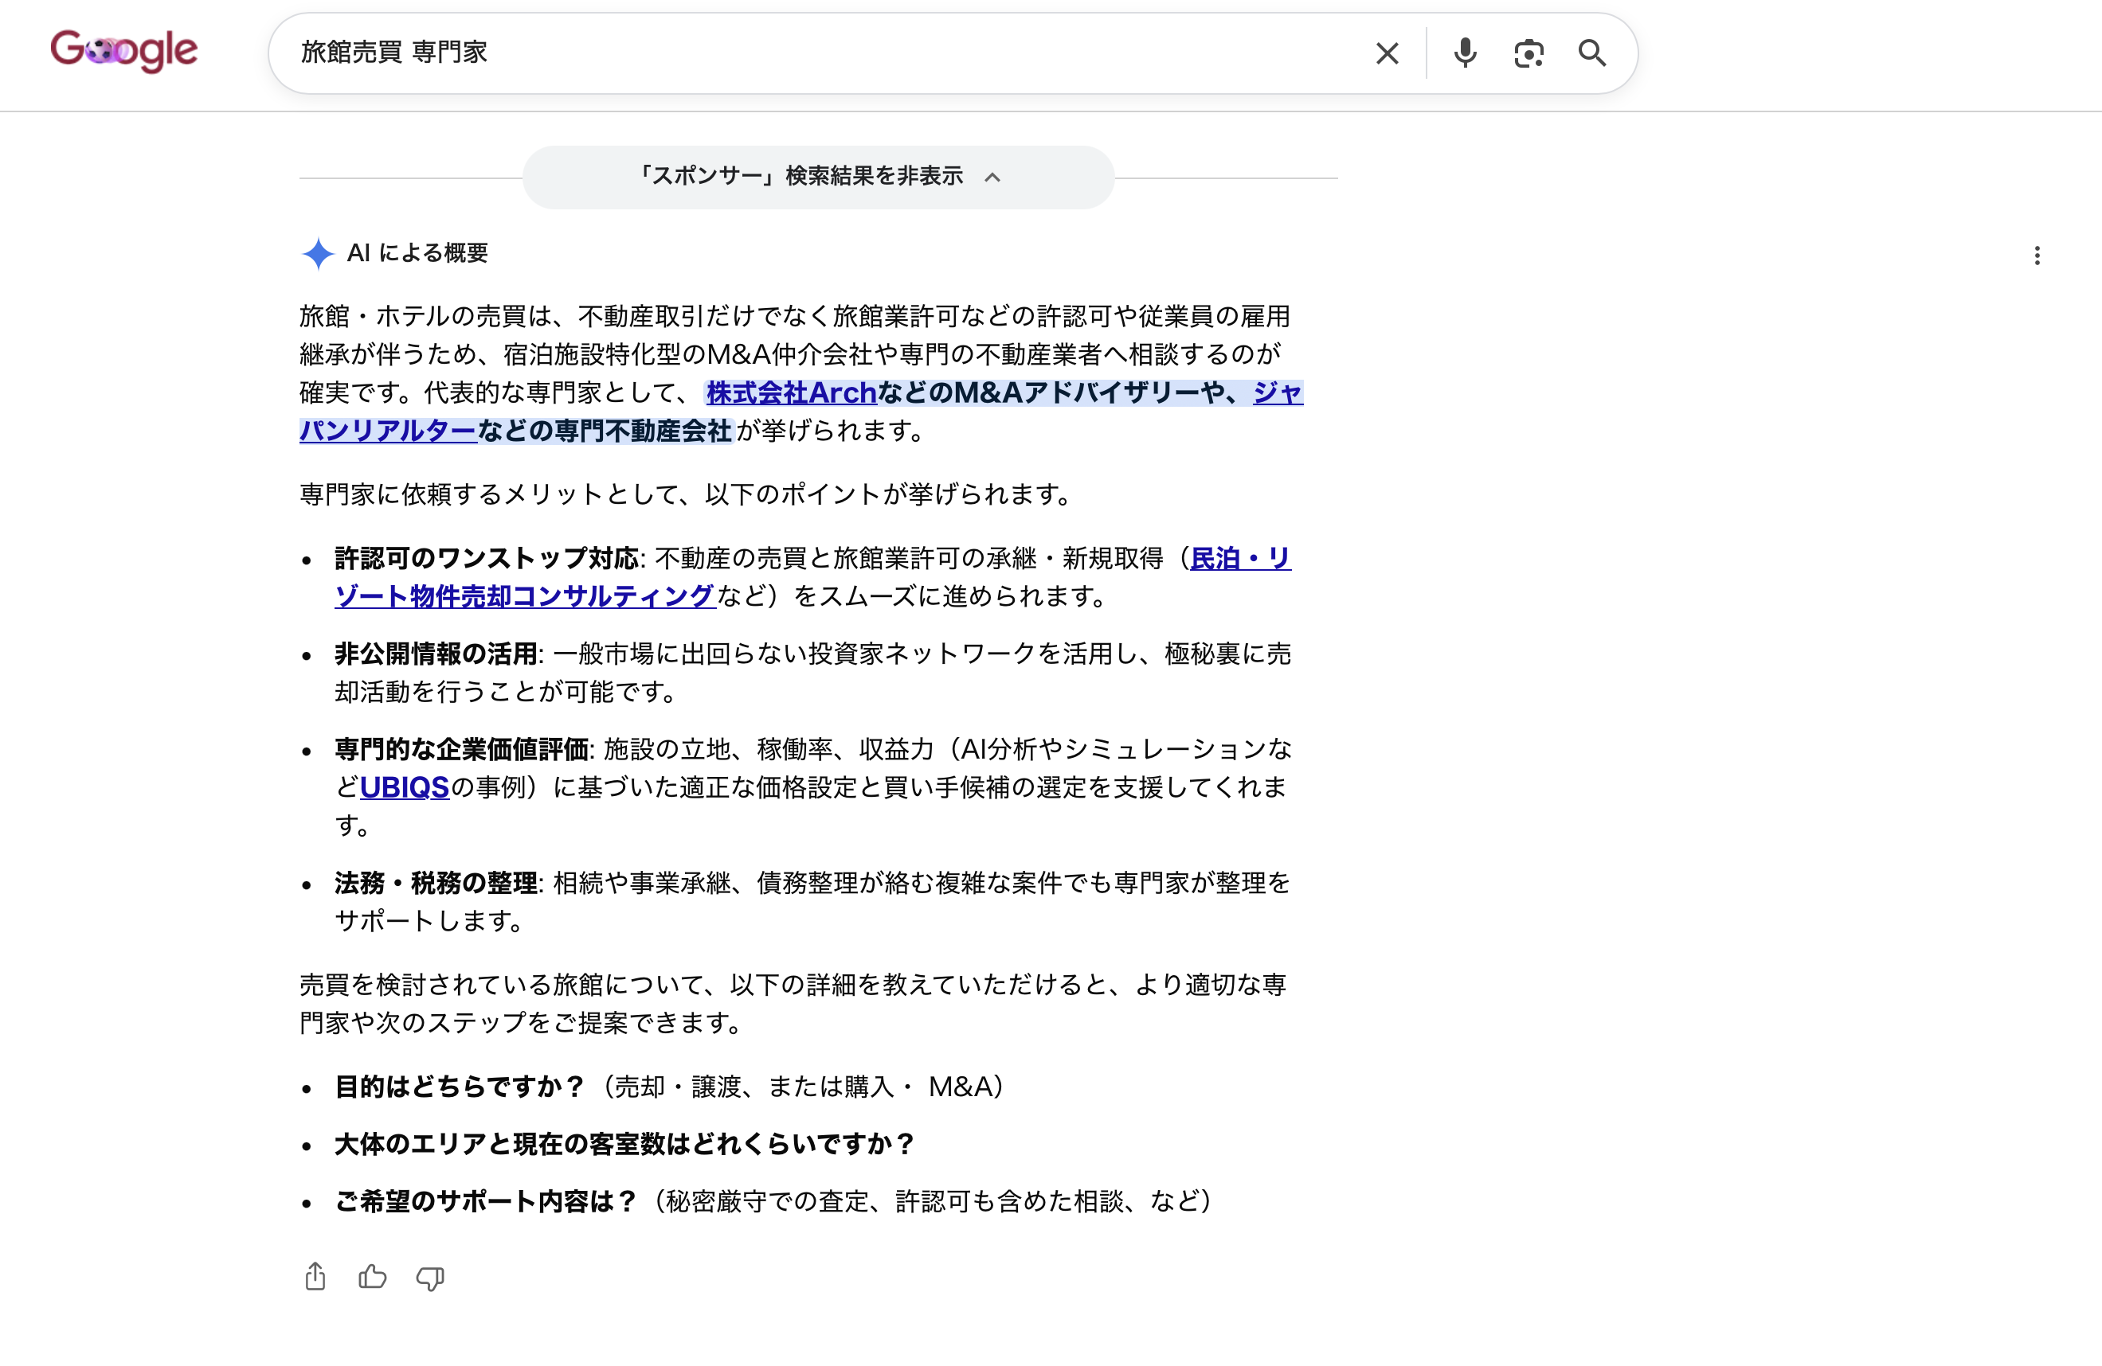
Task: Click bold text 法務・税務の整理
Action: pyautogui.click(x=436, y=884)
